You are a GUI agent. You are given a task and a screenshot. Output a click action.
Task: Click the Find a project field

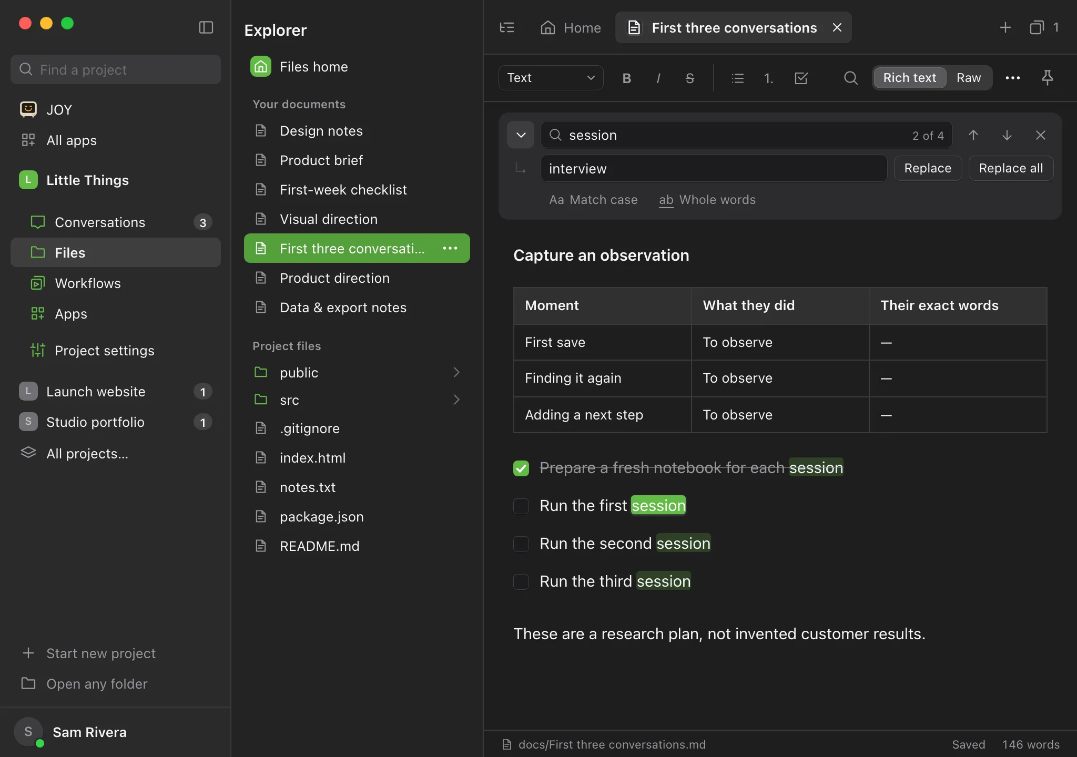pyautogui.click(x=116, y=69)
